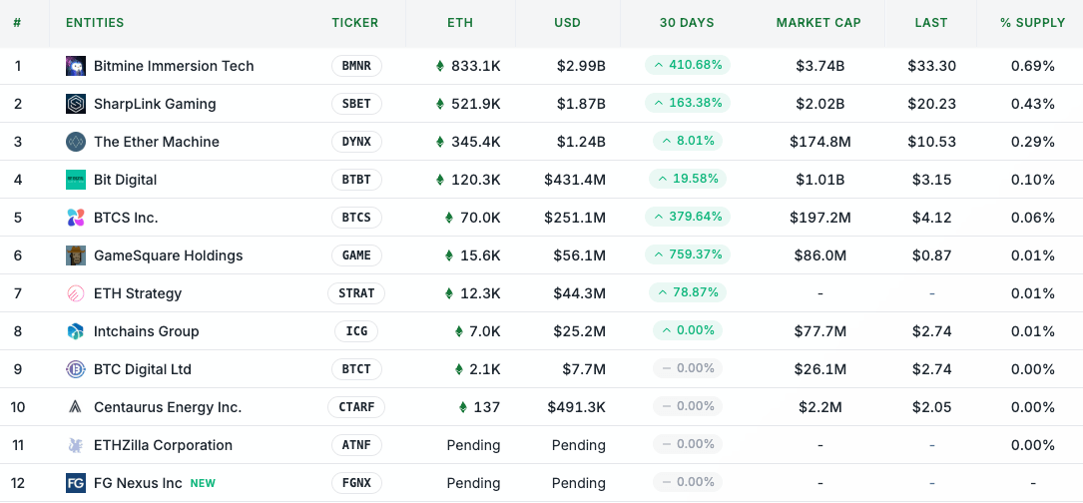1083x503 pixels.
Task: Click the FG Nexus Inc logo icon
Action: point(76,483)
